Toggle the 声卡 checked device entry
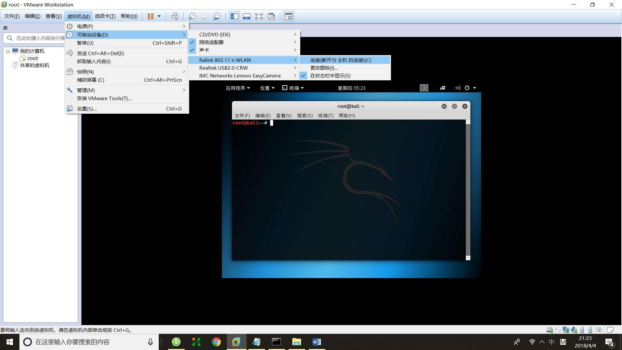This screenshot has width=622, height=350. pyautogui.click(x=244, y=50)
